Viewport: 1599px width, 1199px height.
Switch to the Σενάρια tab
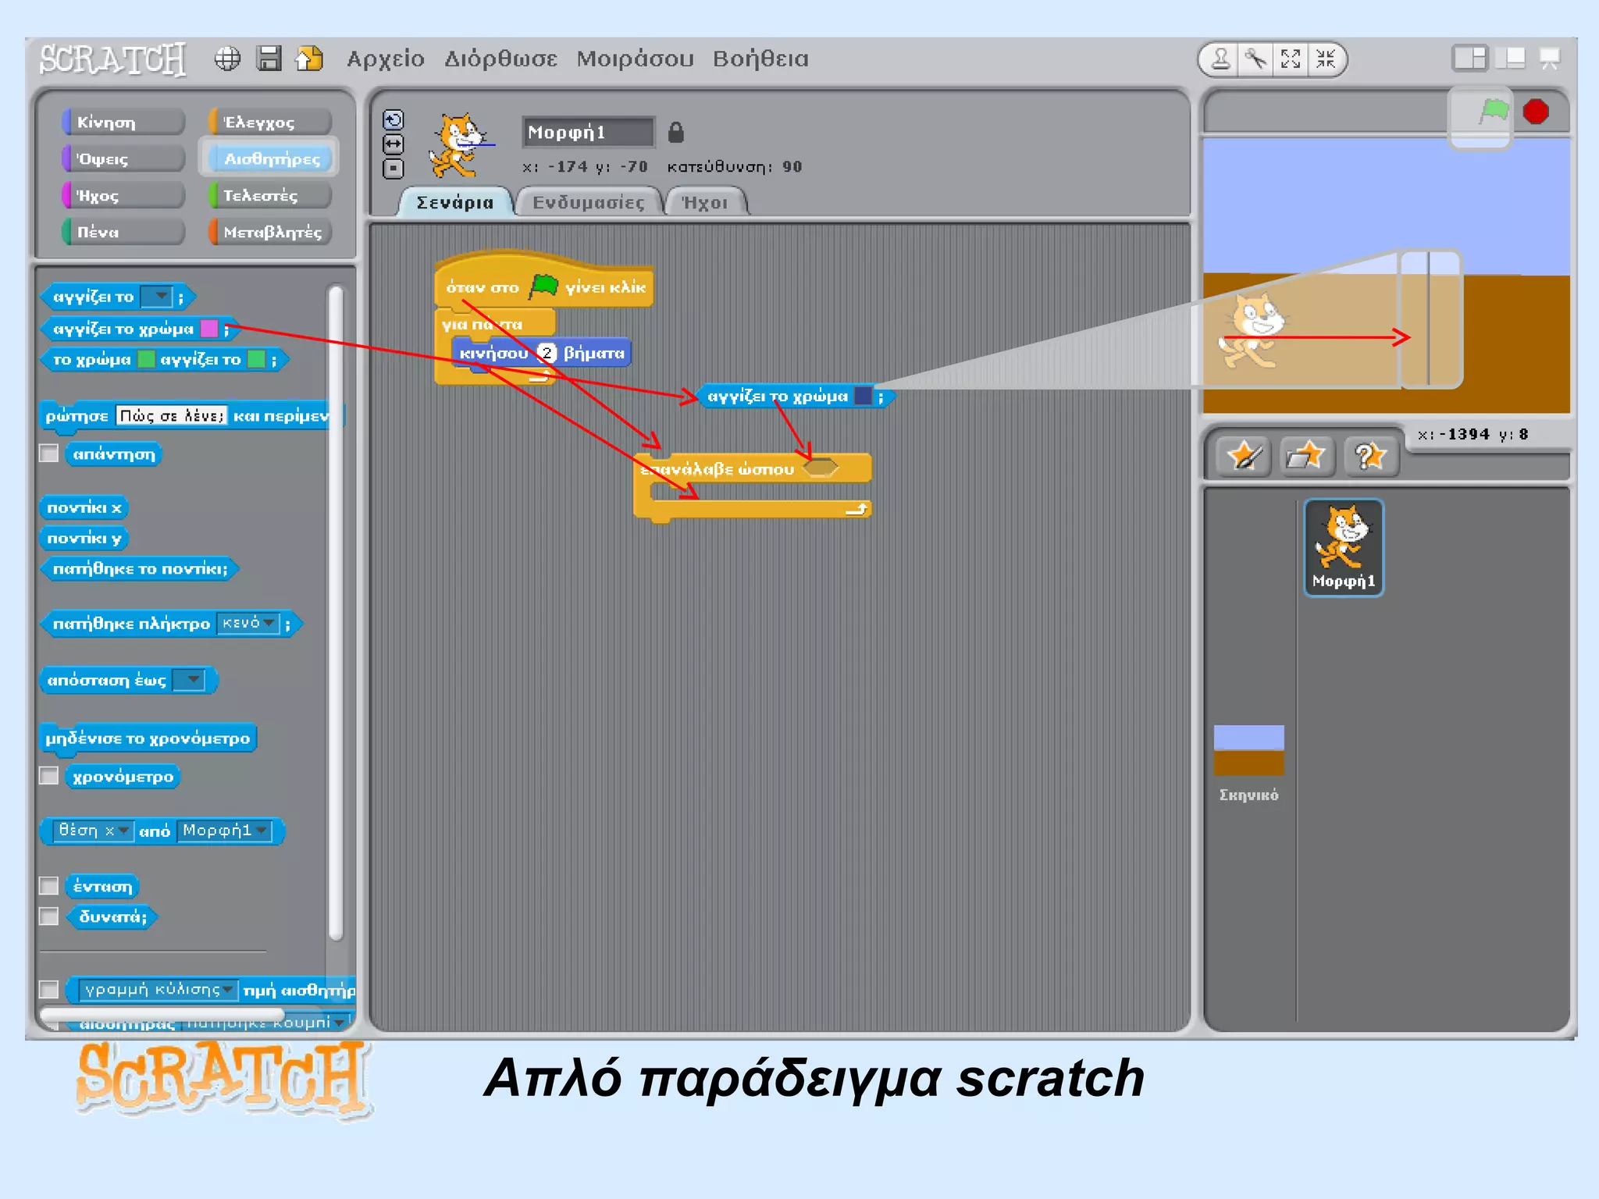point(454,202)
